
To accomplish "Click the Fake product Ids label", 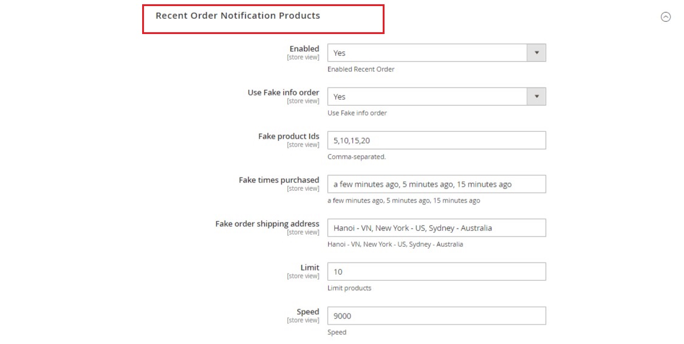I will click(289, 136).
